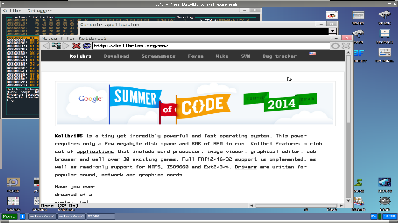Screen dimensions: 398x223
Task: Click the history tree icon in NetSurf toolbar
Action: (56, 46)
